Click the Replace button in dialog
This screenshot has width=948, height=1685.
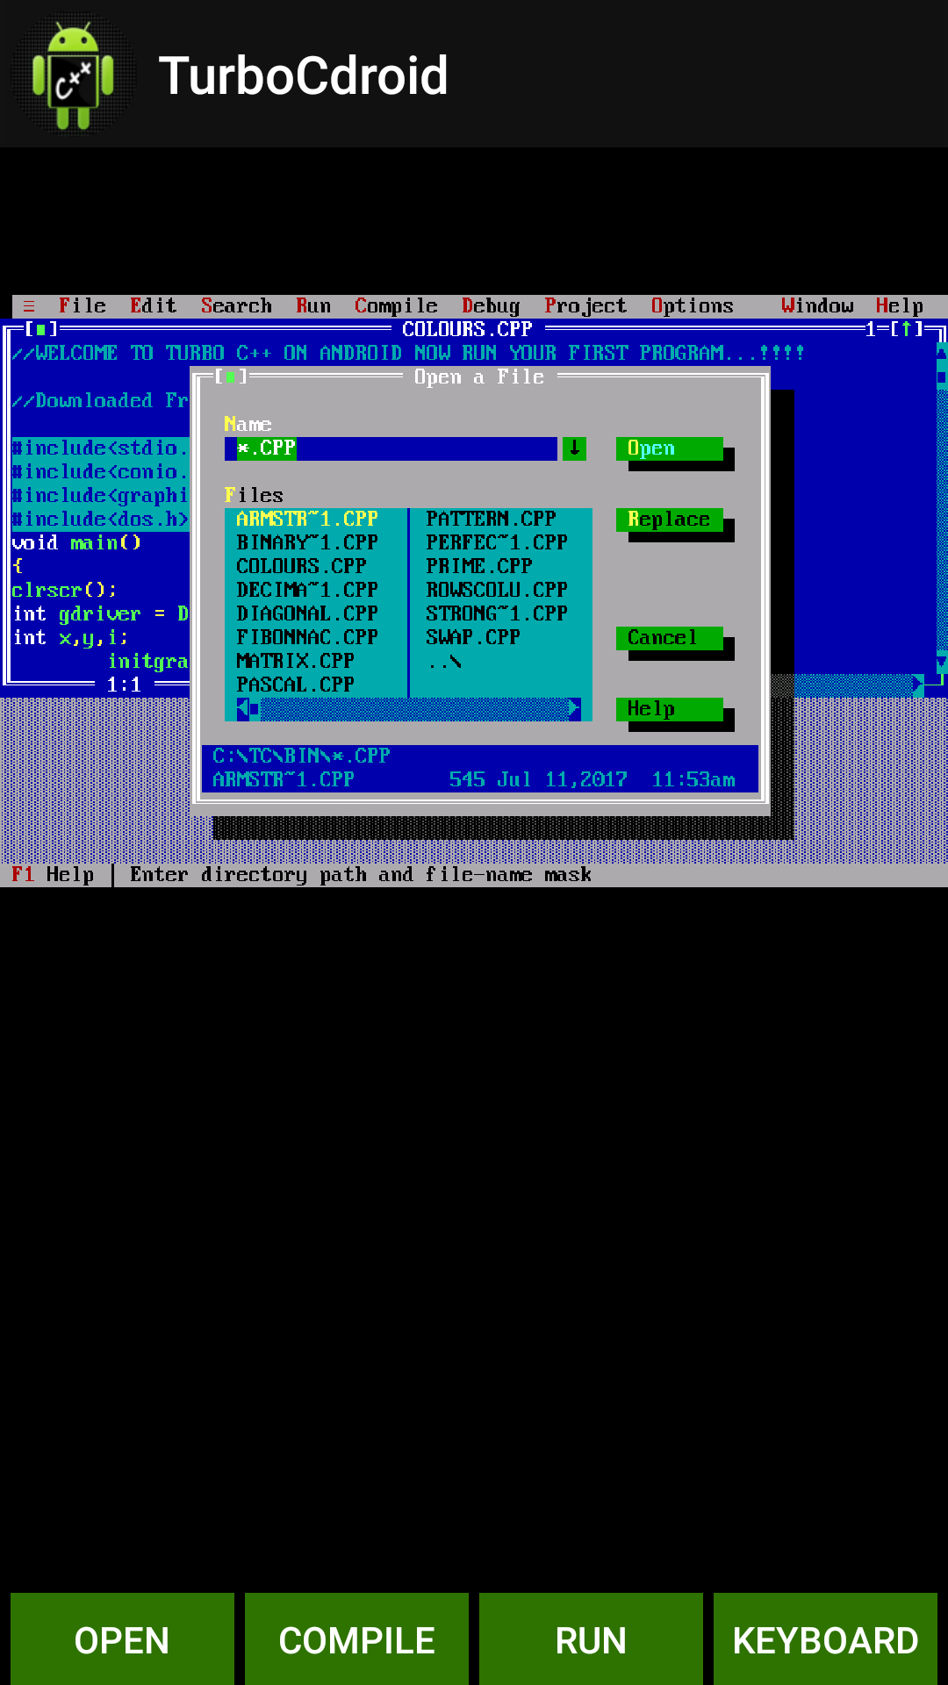670,520
